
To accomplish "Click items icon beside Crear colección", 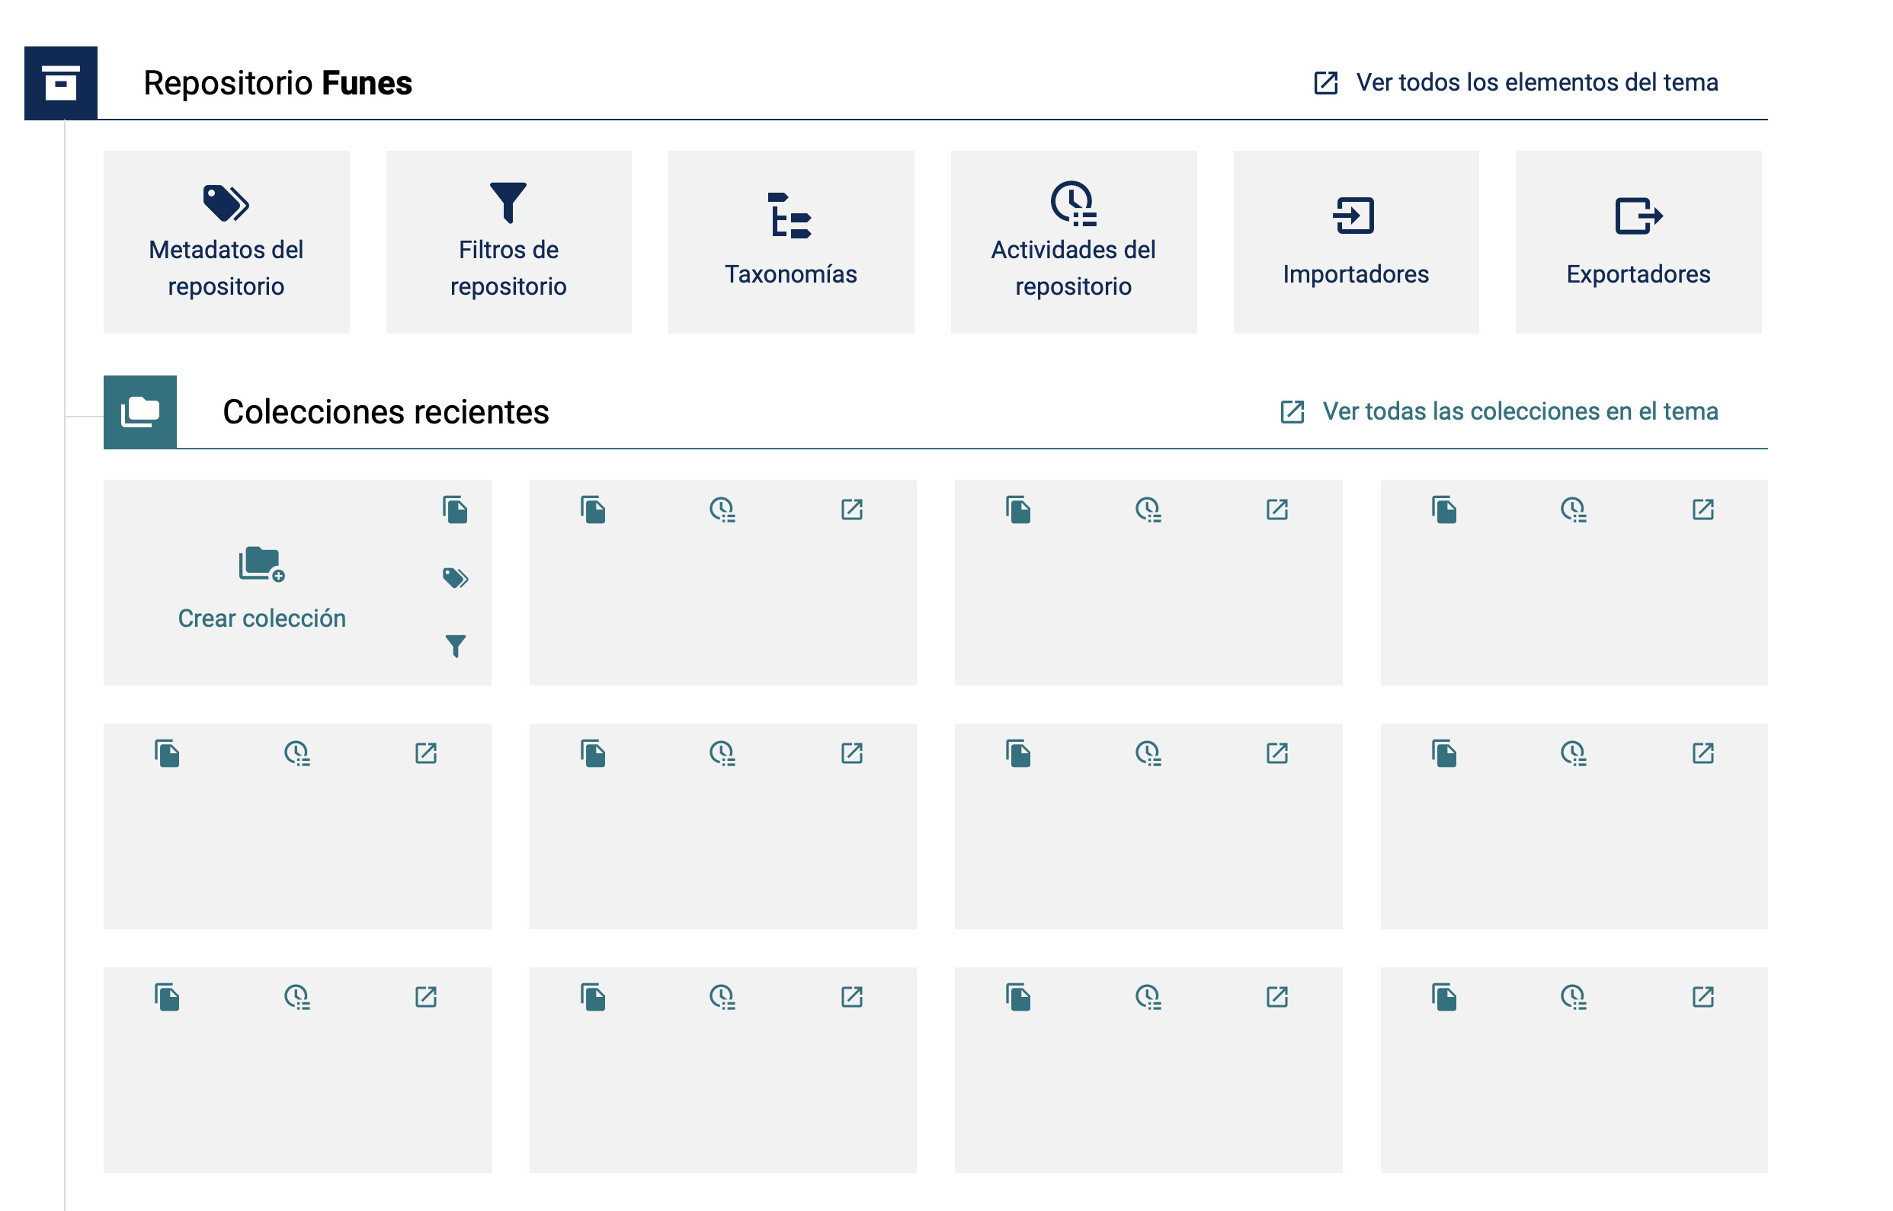I will click(x=456, y=510).
